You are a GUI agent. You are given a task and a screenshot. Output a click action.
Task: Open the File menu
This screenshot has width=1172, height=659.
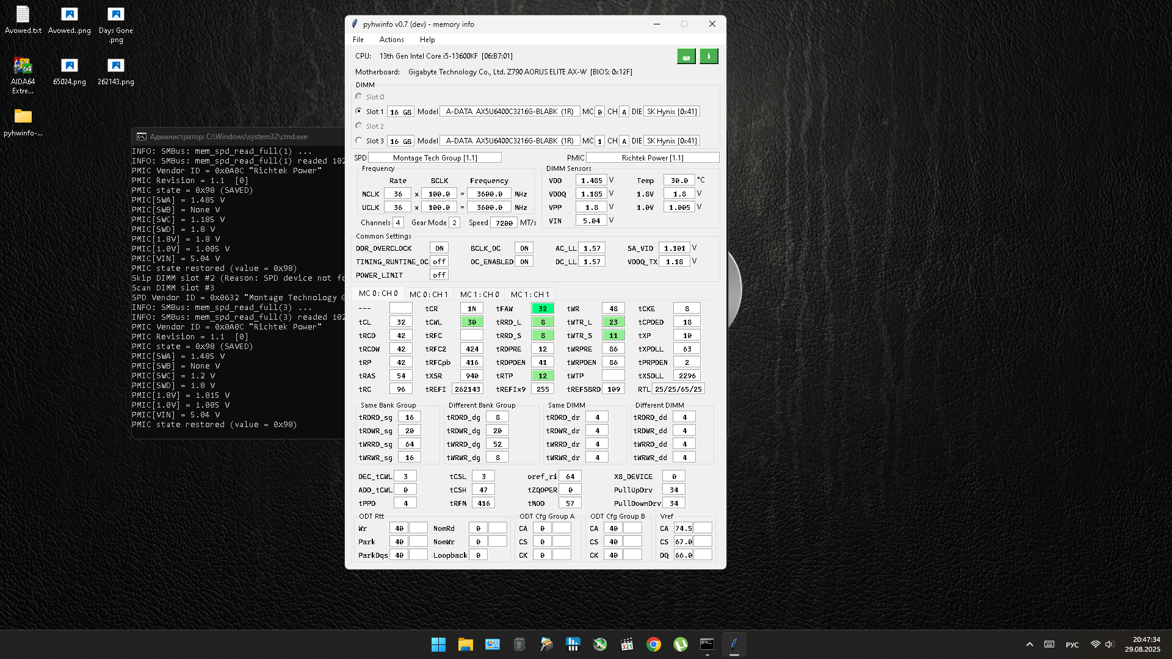358,40
